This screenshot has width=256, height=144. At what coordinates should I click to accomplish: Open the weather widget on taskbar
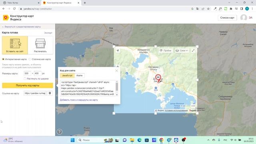pyautogui.click(x=13, y=140)
